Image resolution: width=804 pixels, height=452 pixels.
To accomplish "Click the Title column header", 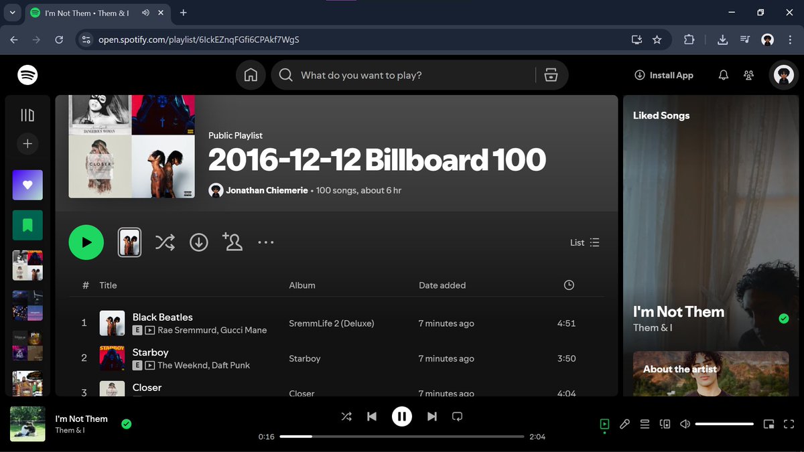I will (108, 285).
